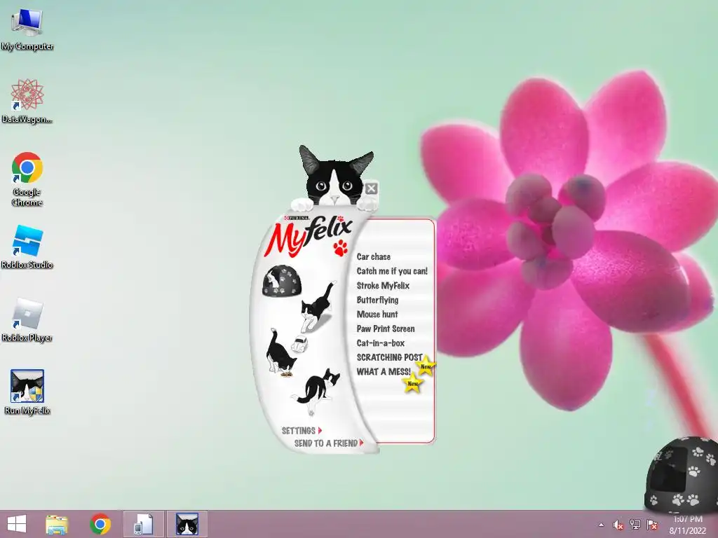
Task: Click the cat igloo bed picture in MyFelix
Action: pos(282,281)
